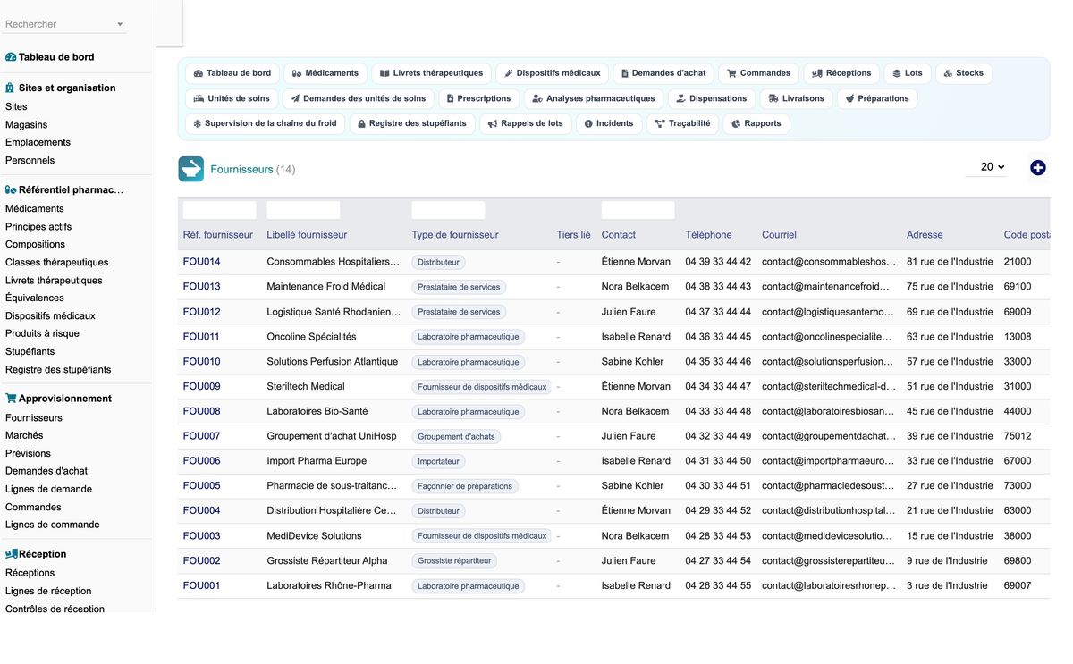Click the Type de fournisseur filter field

click(x=448, y=210)
